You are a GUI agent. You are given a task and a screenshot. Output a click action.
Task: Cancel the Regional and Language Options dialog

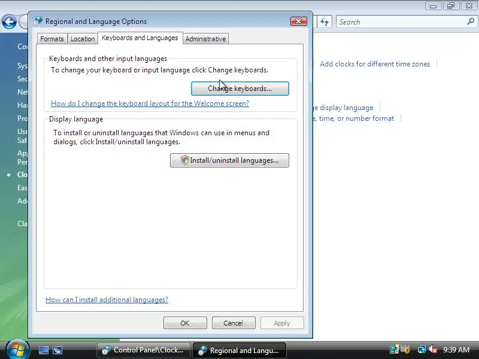click(x=234, y=323)
